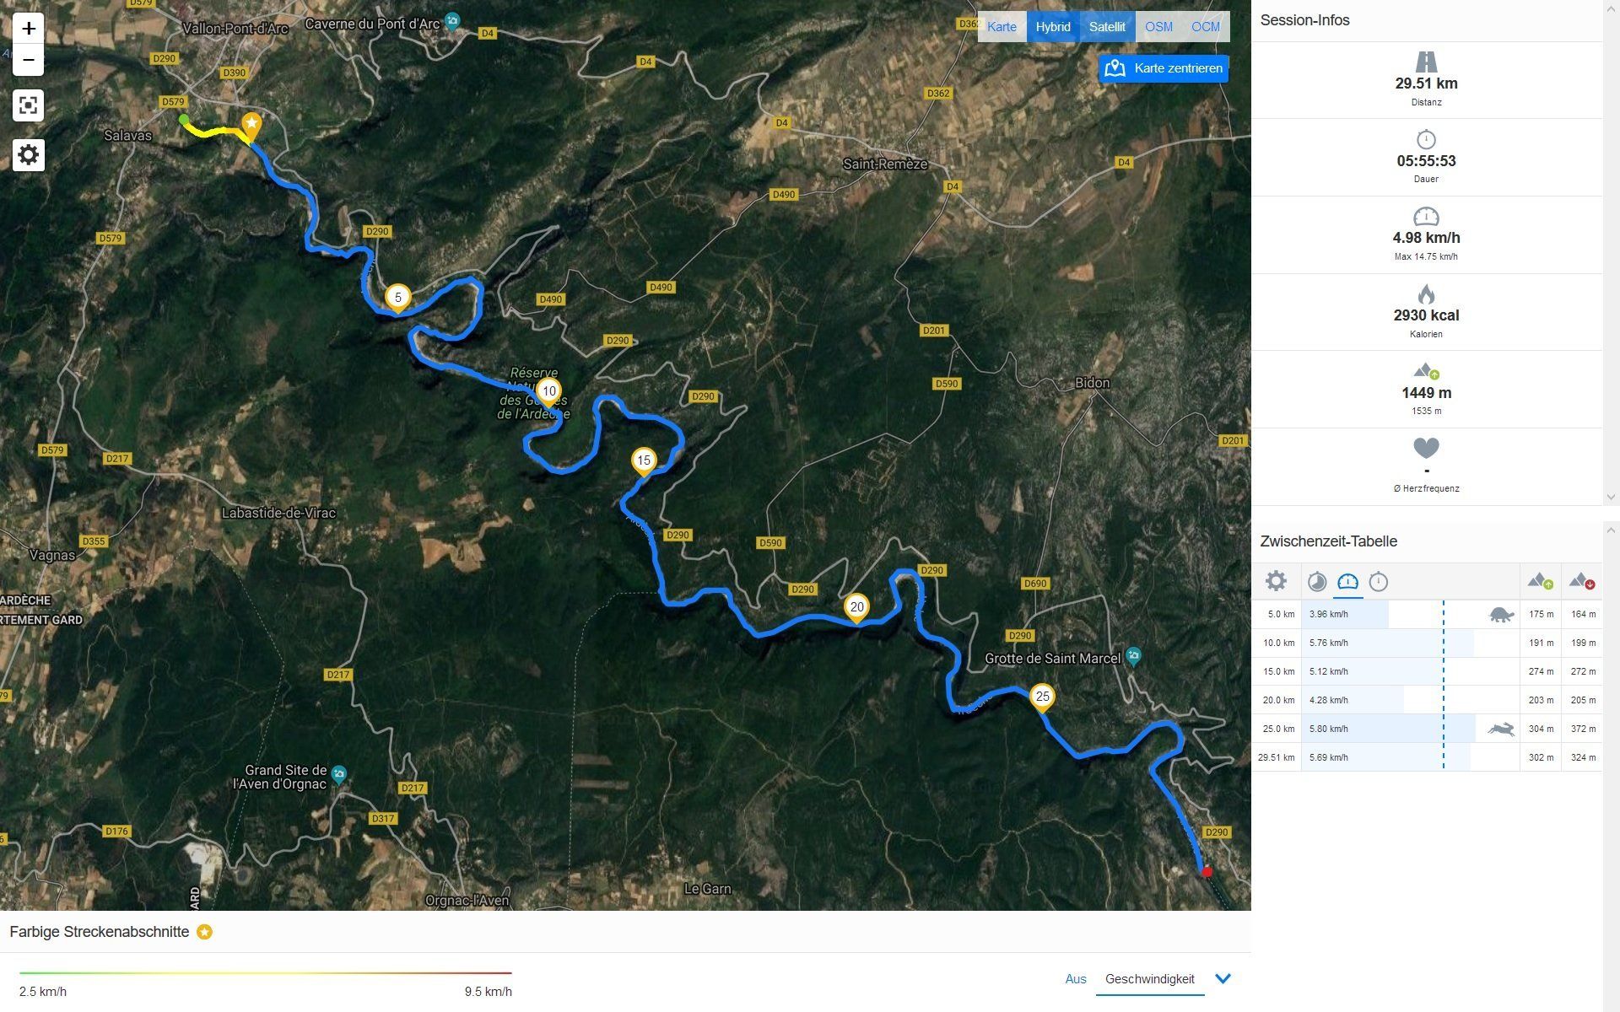Screen dimensions: 1620x1012
Task: Turn colored sections Aus
Action: point(1075,979)
